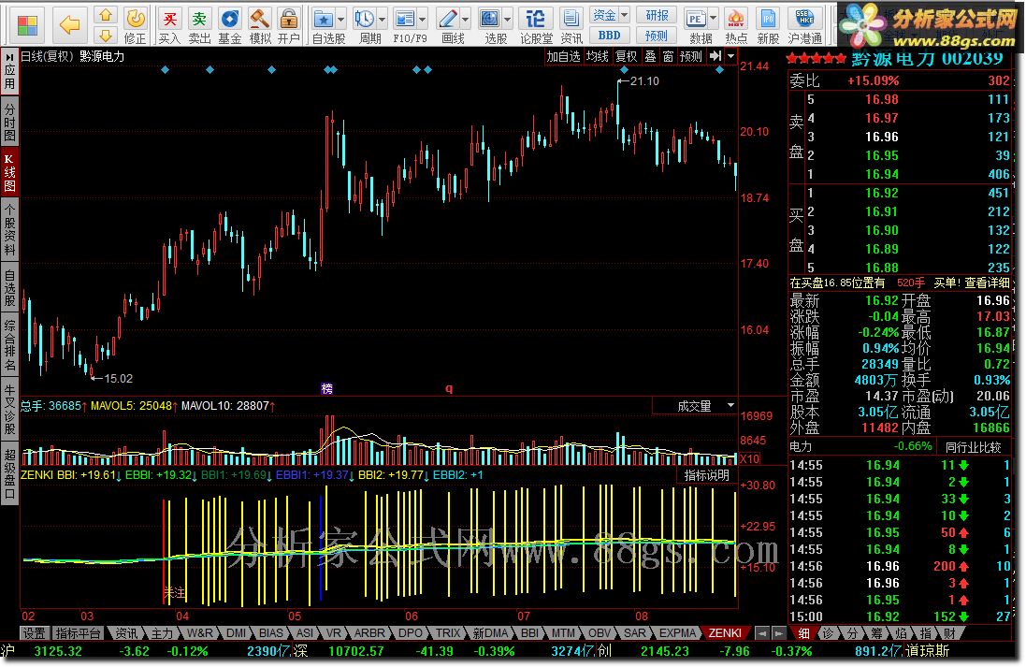Open the 新股 IPO icon

click(x=768, y=19)
